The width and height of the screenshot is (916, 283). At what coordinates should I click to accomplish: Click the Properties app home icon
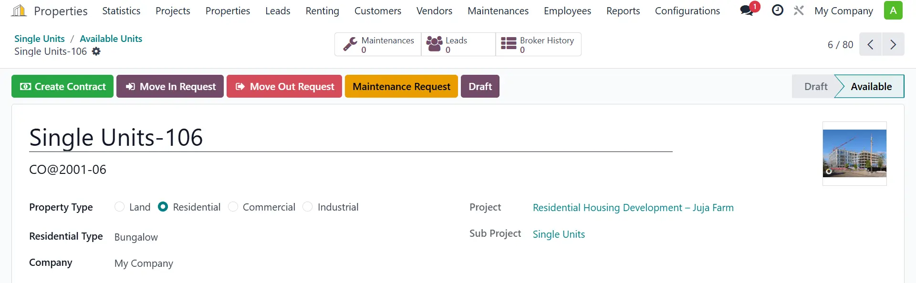click(x=19, y=10)
